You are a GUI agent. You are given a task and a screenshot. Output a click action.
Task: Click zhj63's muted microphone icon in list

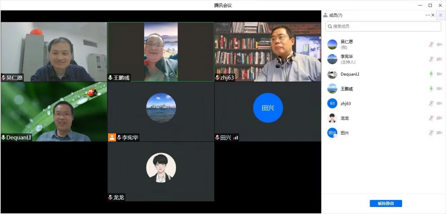point(431,103)
